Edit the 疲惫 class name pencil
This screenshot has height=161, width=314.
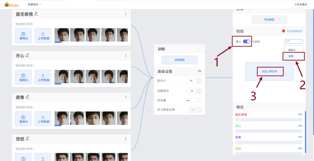tap(28, 97)
